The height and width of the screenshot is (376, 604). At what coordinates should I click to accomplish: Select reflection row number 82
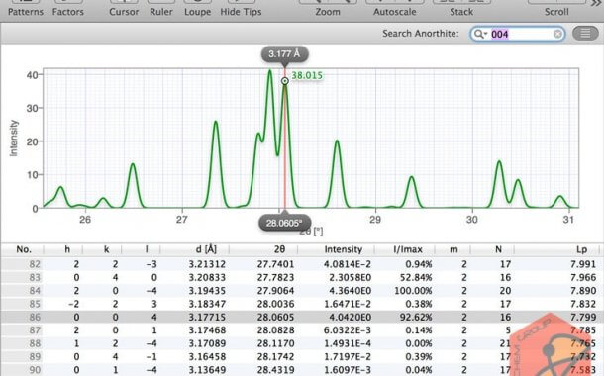click(x=302, y=264)
